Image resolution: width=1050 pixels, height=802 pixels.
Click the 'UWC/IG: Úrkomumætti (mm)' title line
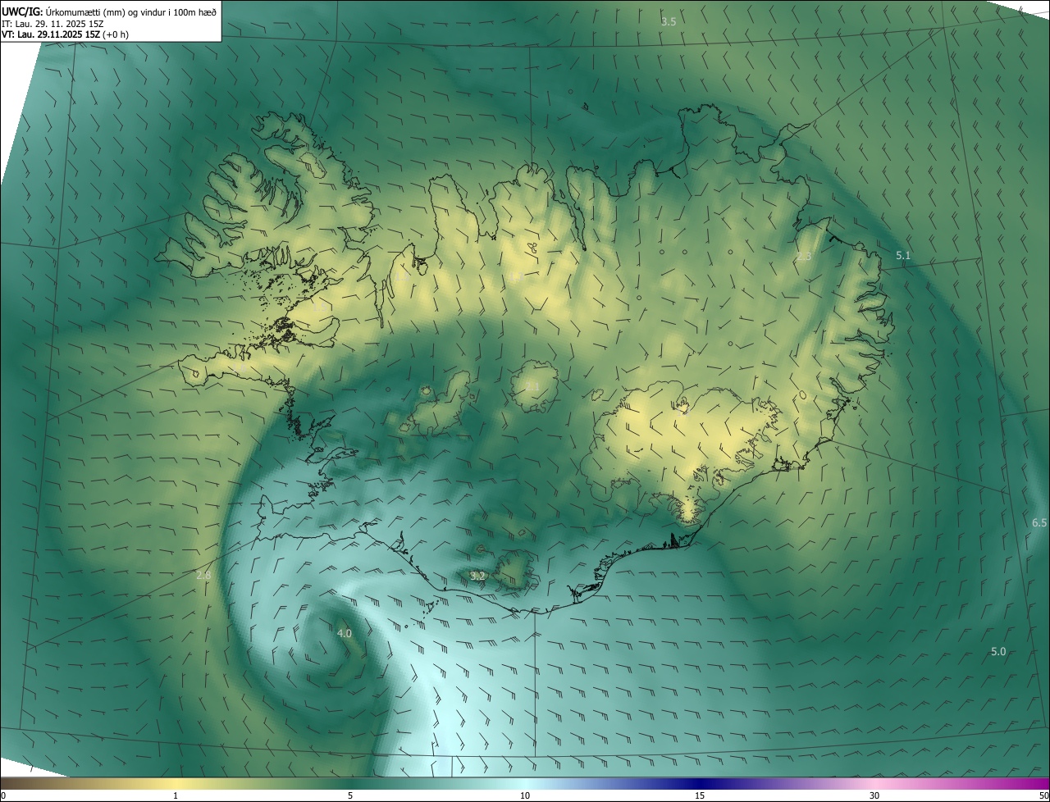coord(109,11)
